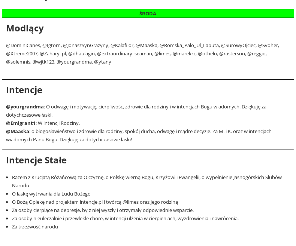This screenshot has width=296, height=246.
Task: Select the @dhaulagiri mention
Action: click(x=81, y=53)
